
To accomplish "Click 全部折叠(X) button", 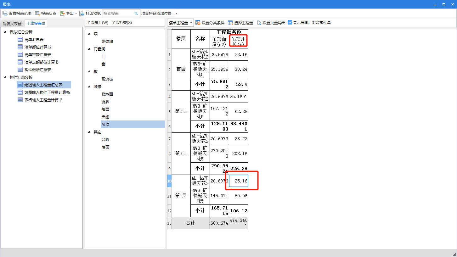I will tap(121, 23).
